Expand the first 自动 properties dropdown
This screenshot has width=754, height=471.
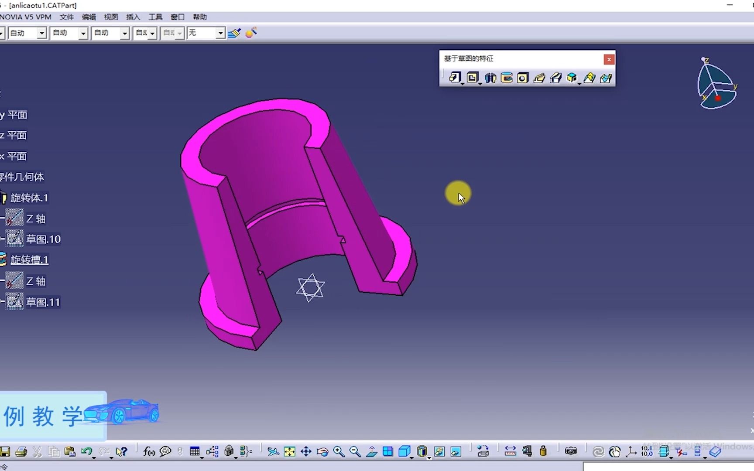pos(41,33)
